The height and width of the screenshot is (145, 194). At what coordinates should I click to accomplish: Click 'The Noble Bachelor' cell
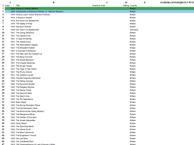pos(25,60)
